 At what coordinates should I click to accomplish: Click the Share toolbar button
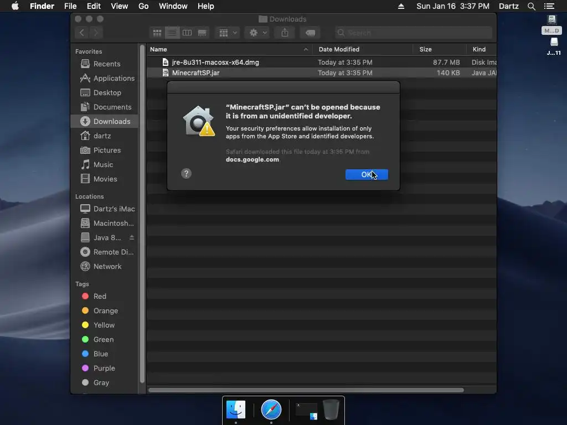click(285, 33)
